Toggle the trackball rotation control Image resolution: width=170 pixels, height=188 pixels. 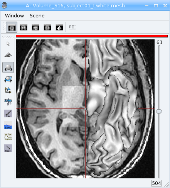coord(8,67)
